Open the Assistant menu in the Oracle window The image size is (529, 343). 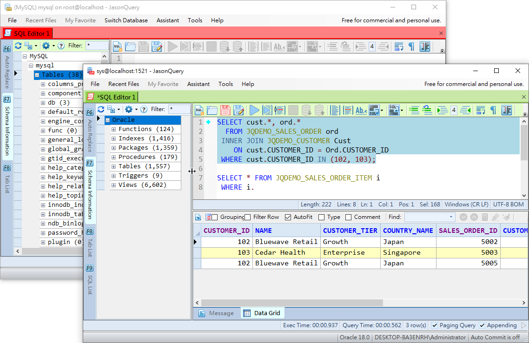(198, 84)
